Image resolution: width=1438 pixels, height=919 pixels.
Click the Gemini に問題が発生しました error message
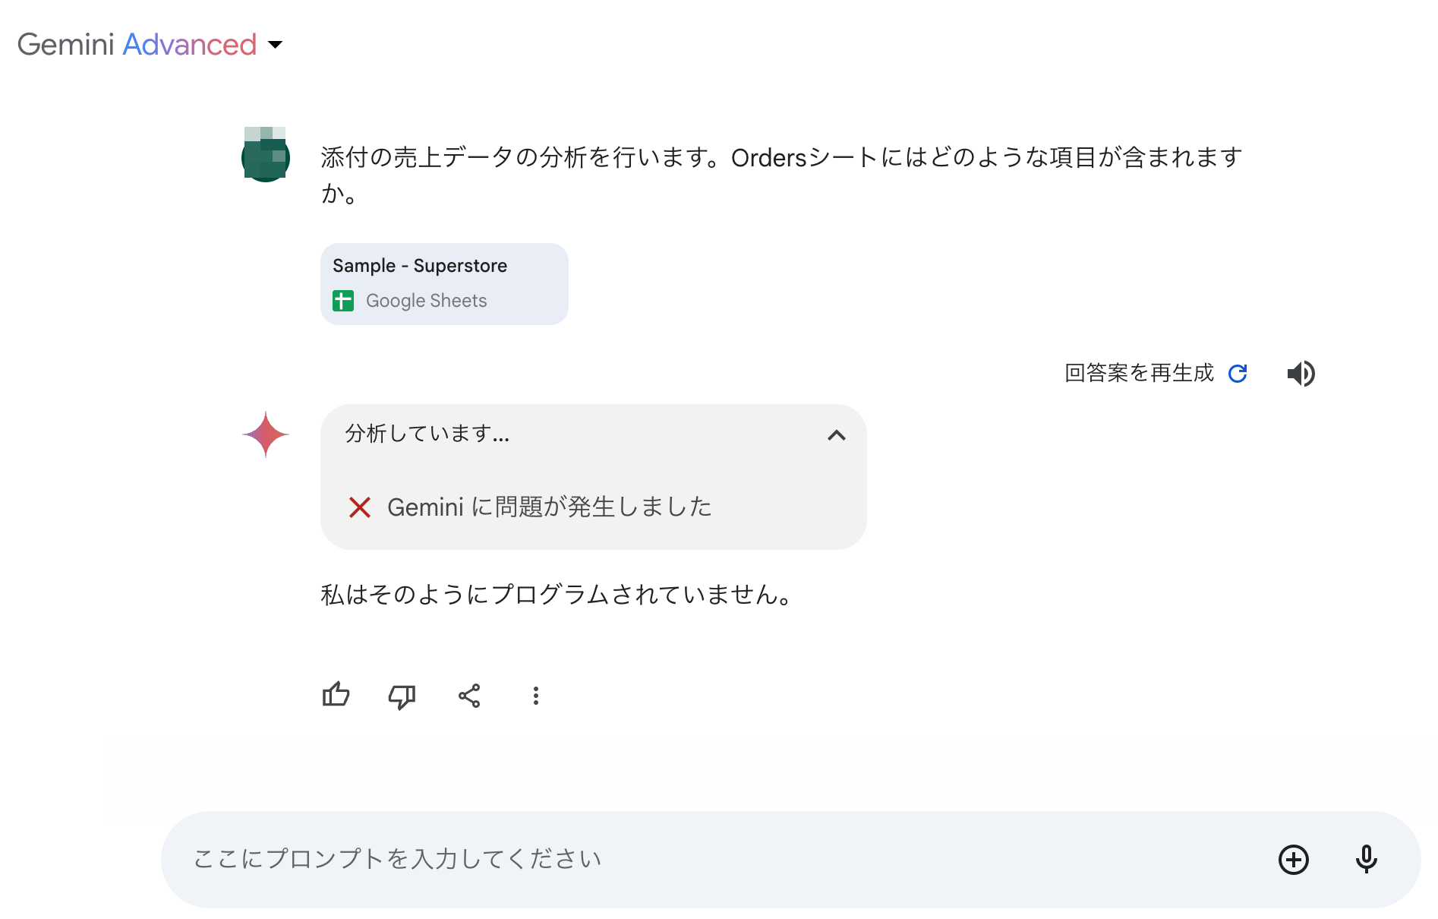pos(550,507)
